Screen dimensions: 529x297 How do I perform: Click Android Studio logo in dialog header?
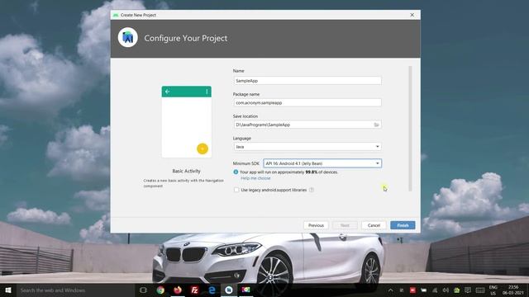point(128,37)
